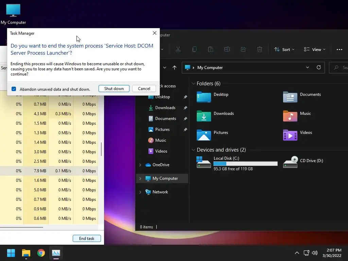Click Task Manager icon on the taskbar
Viewport: 348px width, 261px height.
point(56,253)
